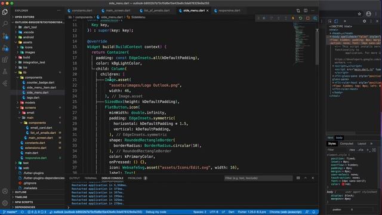382x215 pixels.
Task: Click Debug my code in status bar
Action: point(156,212)
